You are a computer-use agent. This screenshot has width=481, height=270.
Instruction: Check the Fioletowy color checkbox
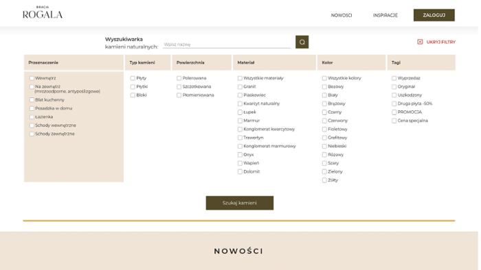324,130
